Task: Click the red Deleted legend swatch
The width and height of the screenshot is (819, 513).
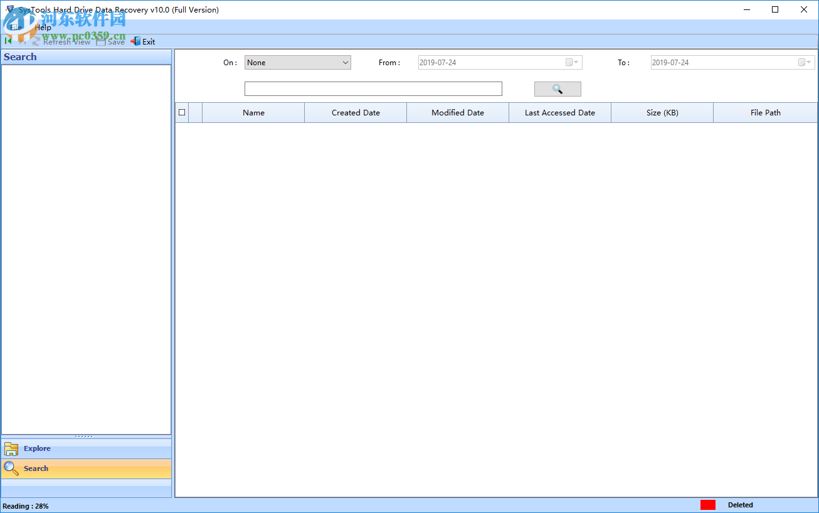Action: [x=707, y=504]
